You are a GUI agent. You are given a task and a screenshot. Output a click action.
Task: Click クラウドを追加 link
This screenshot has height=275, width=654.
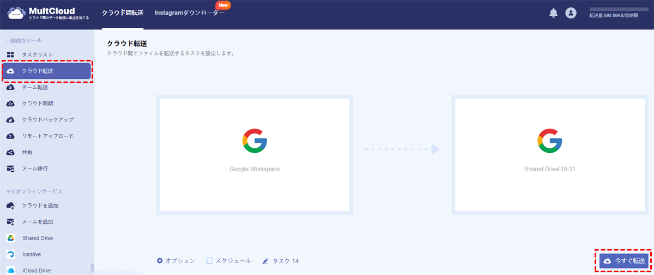click(40, 206)
